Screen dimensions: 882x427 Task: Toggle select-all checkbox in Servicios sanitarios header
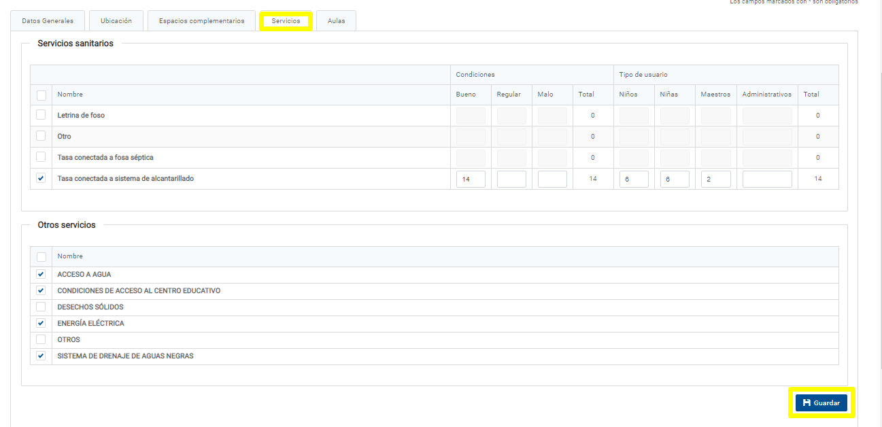click(41, 95)
